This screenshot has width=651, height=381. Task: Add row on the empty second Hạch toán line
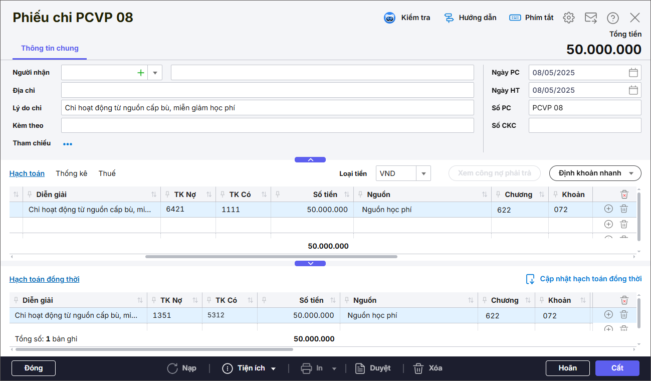608,224
